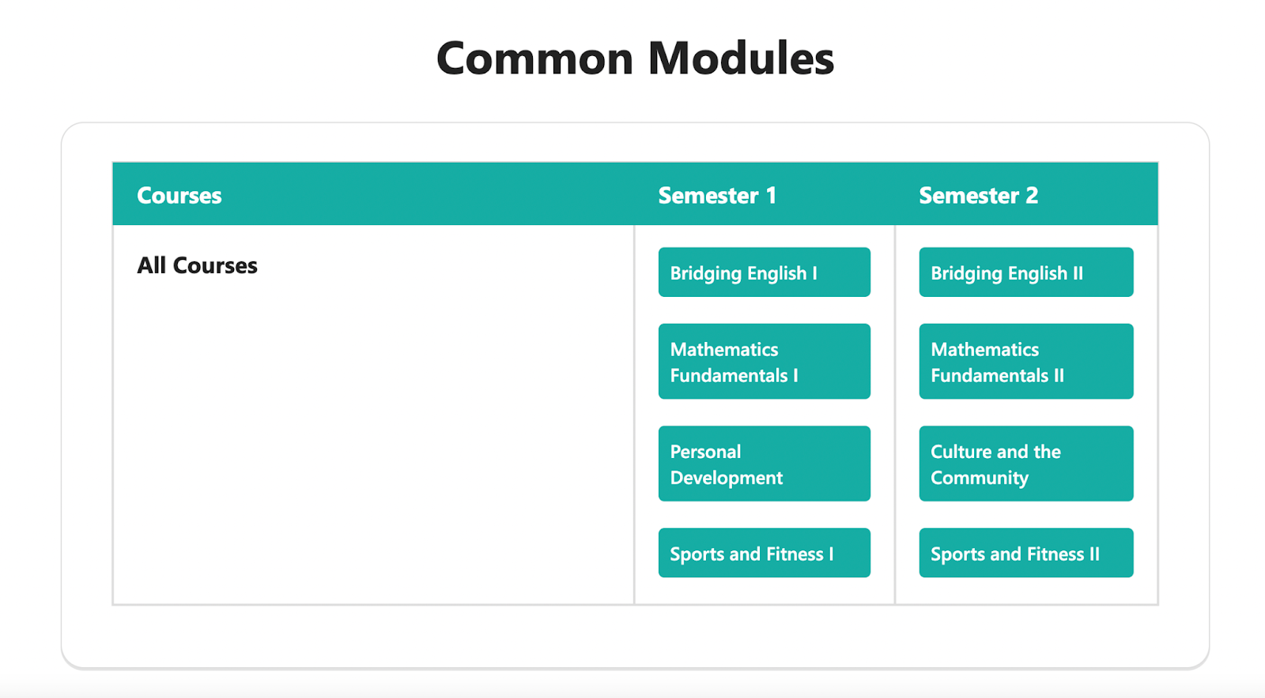Select Mathematics Fundamentals I module

coord(764,362)
